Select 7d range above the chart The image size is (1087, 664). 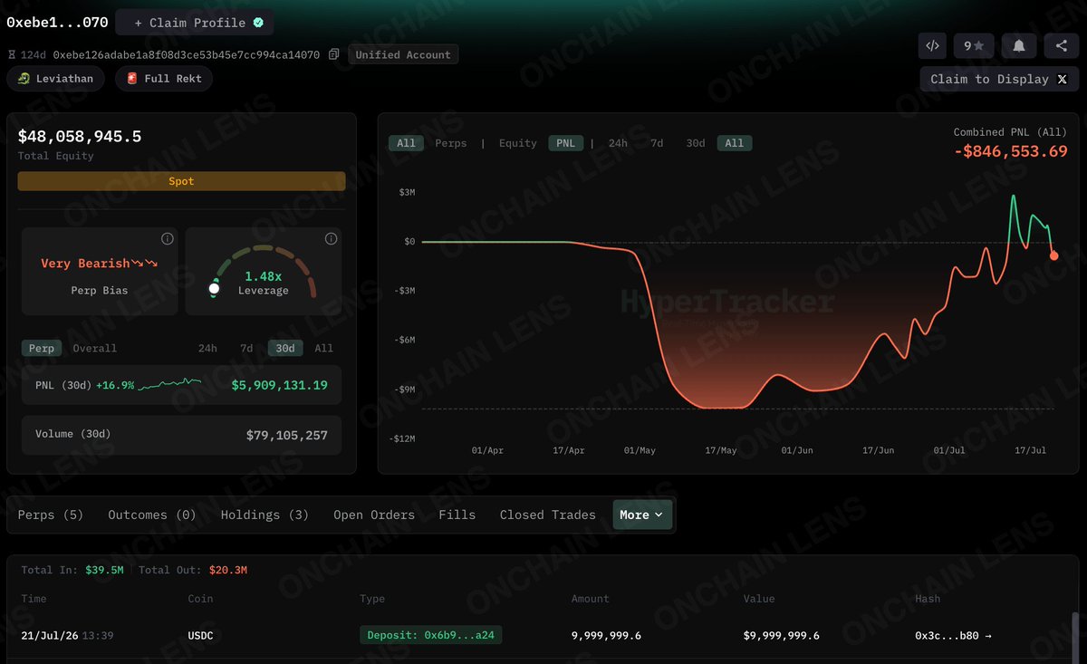click(x=657, y=143)
